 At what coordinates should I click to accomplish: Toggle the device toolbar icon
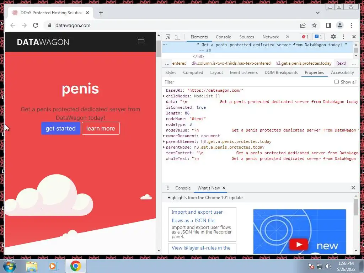[x=178, y=37]
